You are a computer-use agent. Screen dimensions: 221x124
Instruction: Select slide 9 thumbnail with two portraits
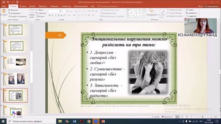pos(16,79)
